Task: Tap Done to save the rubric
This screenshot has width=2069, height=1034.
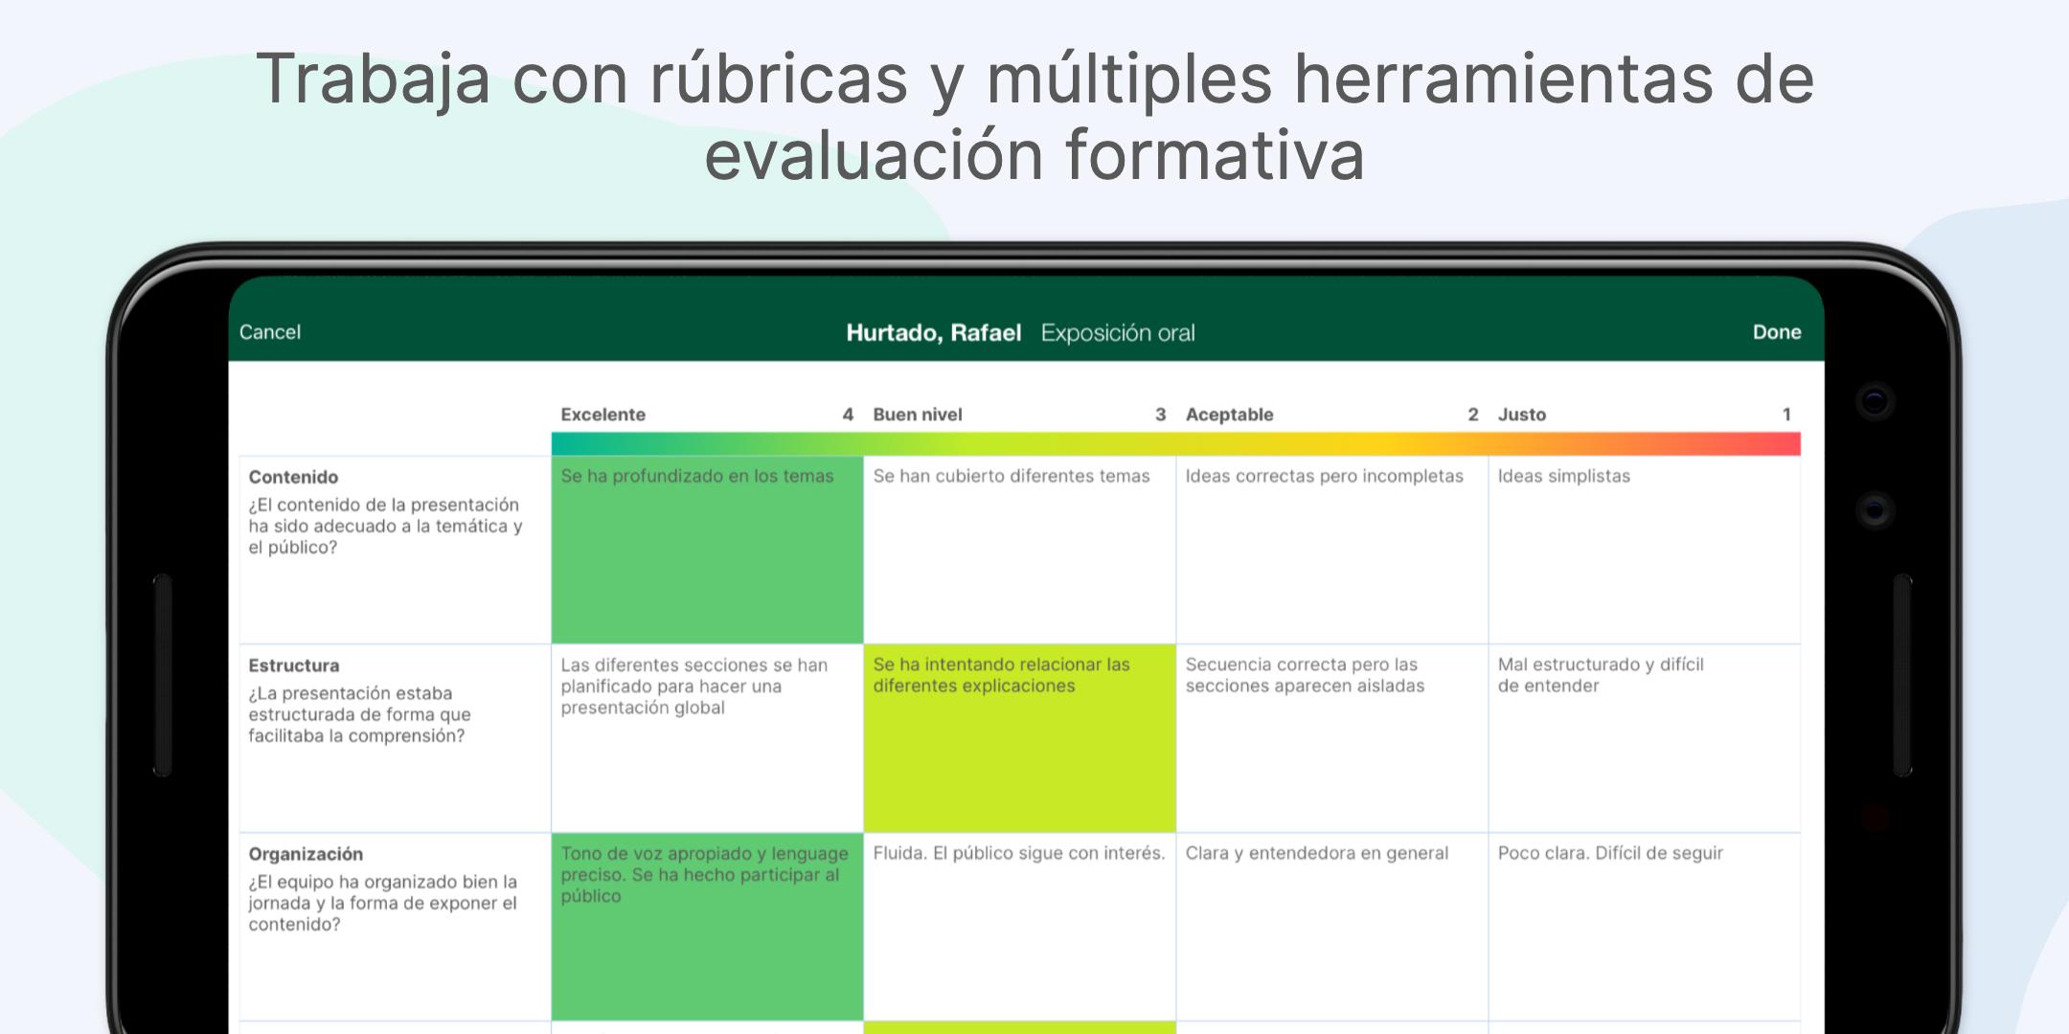Action: pos(1777,332)
